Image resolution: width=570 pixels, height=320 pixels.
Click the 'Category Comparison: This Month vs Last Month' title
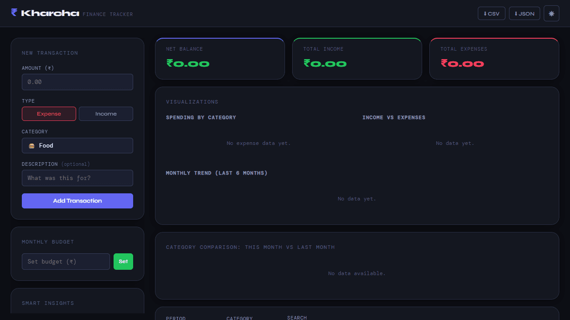click(x=250, y=247)
